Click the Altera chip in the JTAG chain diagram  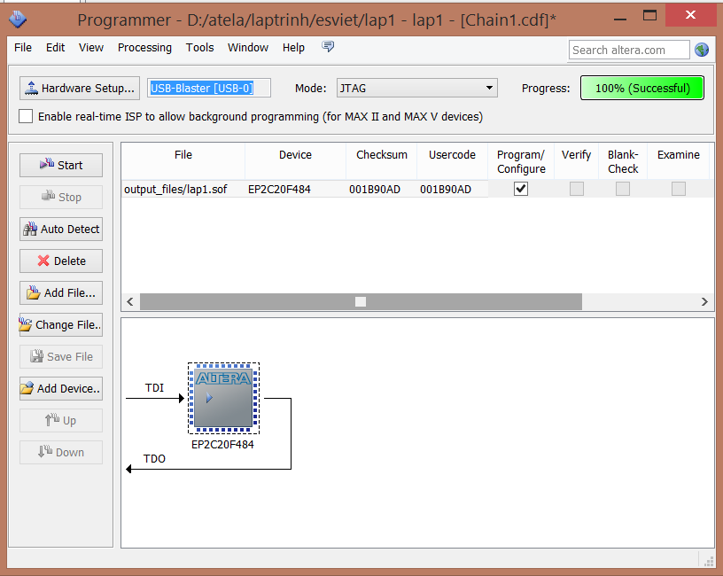pos(223,398)
